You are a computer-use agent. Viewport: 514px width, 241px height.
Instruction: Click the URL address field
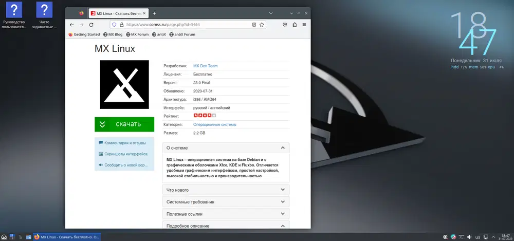pos(188,25)
